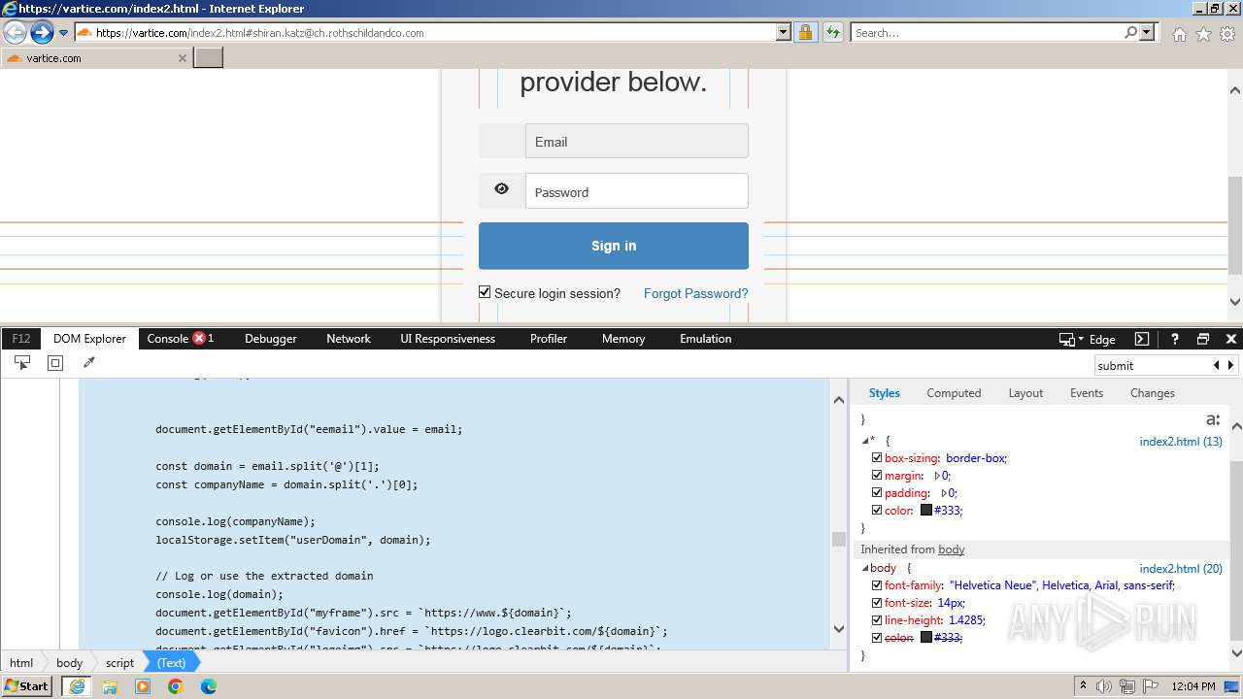This screenshot has height=699, width=1243.
Task: Switch to the Console tab
Action: pyautogui.click(x=168, y=339)
